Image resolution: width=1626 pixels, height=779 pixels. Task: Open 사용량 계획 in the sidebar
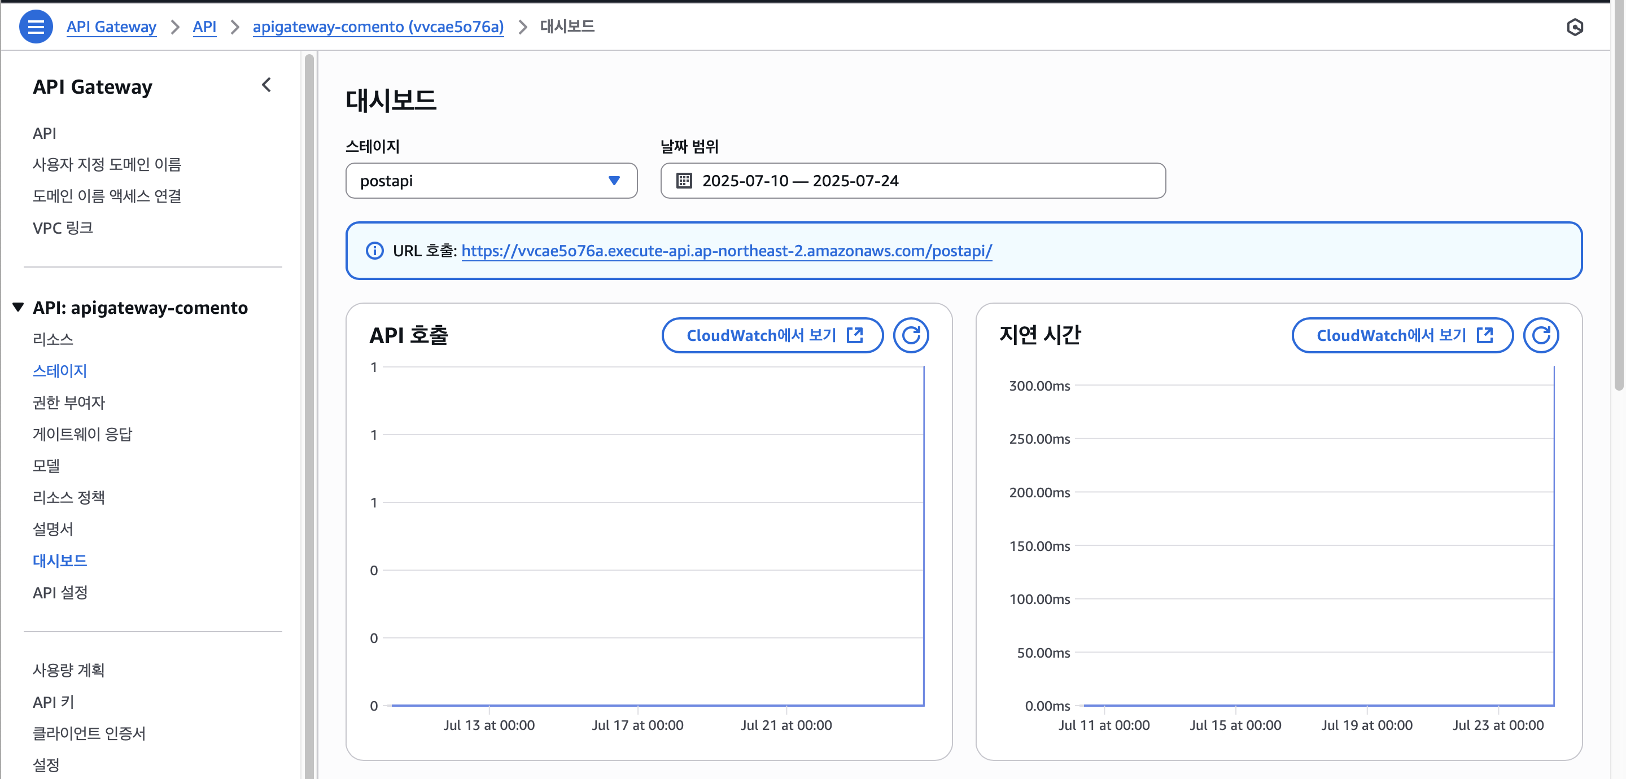pos(68,671)
